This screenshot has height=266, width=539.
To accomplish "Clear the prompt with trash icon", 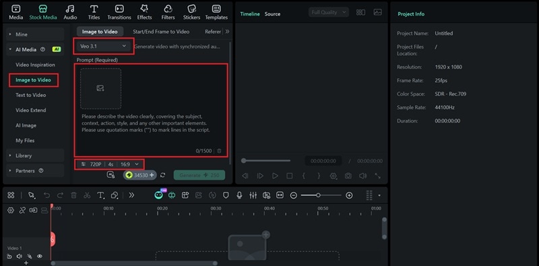I will tap(219, 151).
